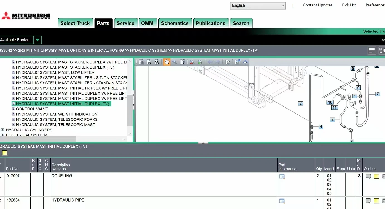Open part information for COUPLING
The image size is (385, 209).
[x=282, y=177]
